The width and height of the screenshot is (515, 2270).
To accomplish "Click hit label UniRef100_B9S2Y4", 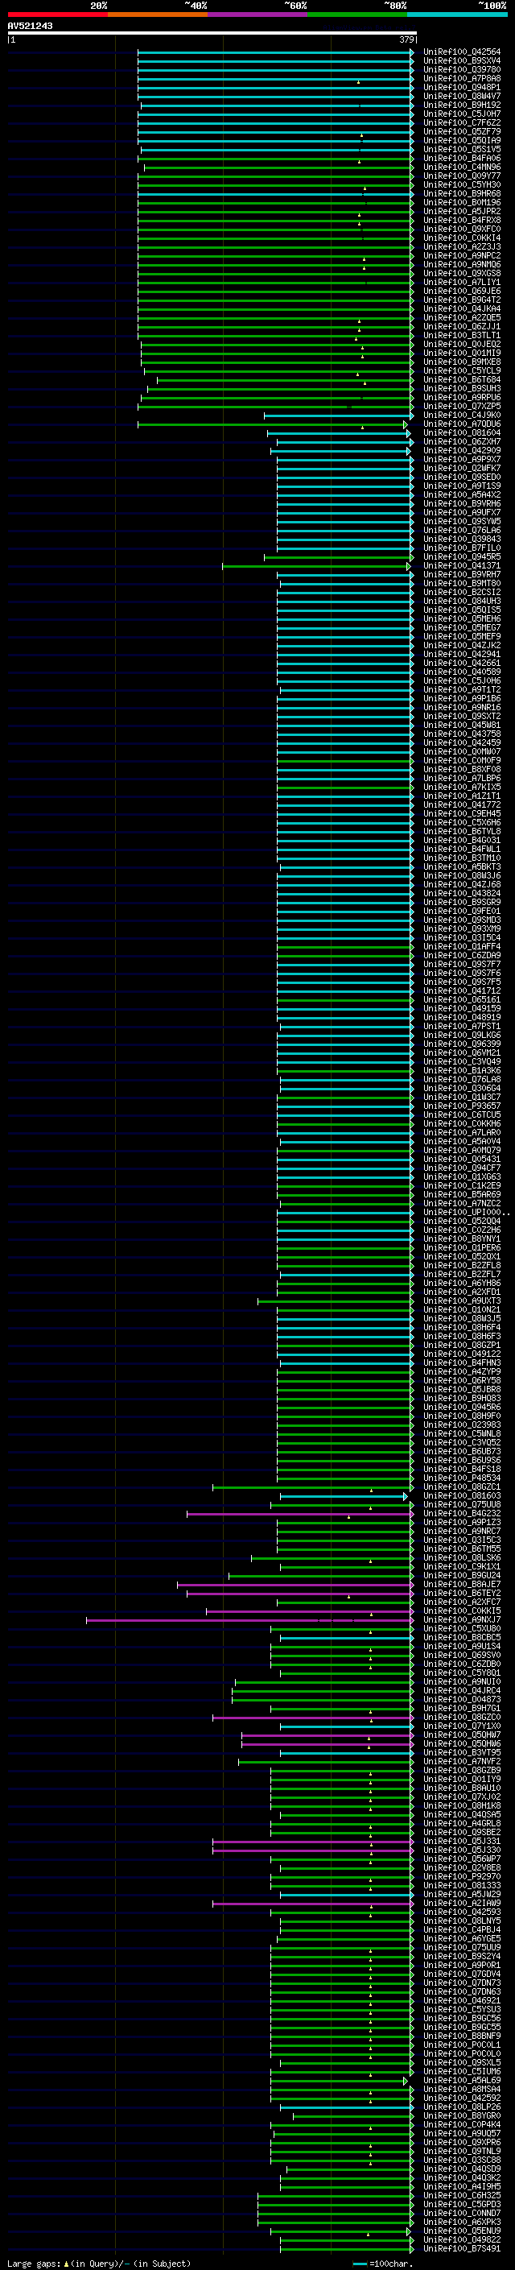I will 462,1956.
